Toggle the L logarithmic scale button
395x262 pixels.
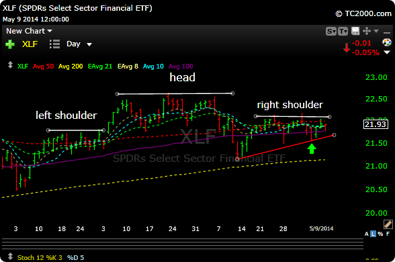click(x=373, y=234)
